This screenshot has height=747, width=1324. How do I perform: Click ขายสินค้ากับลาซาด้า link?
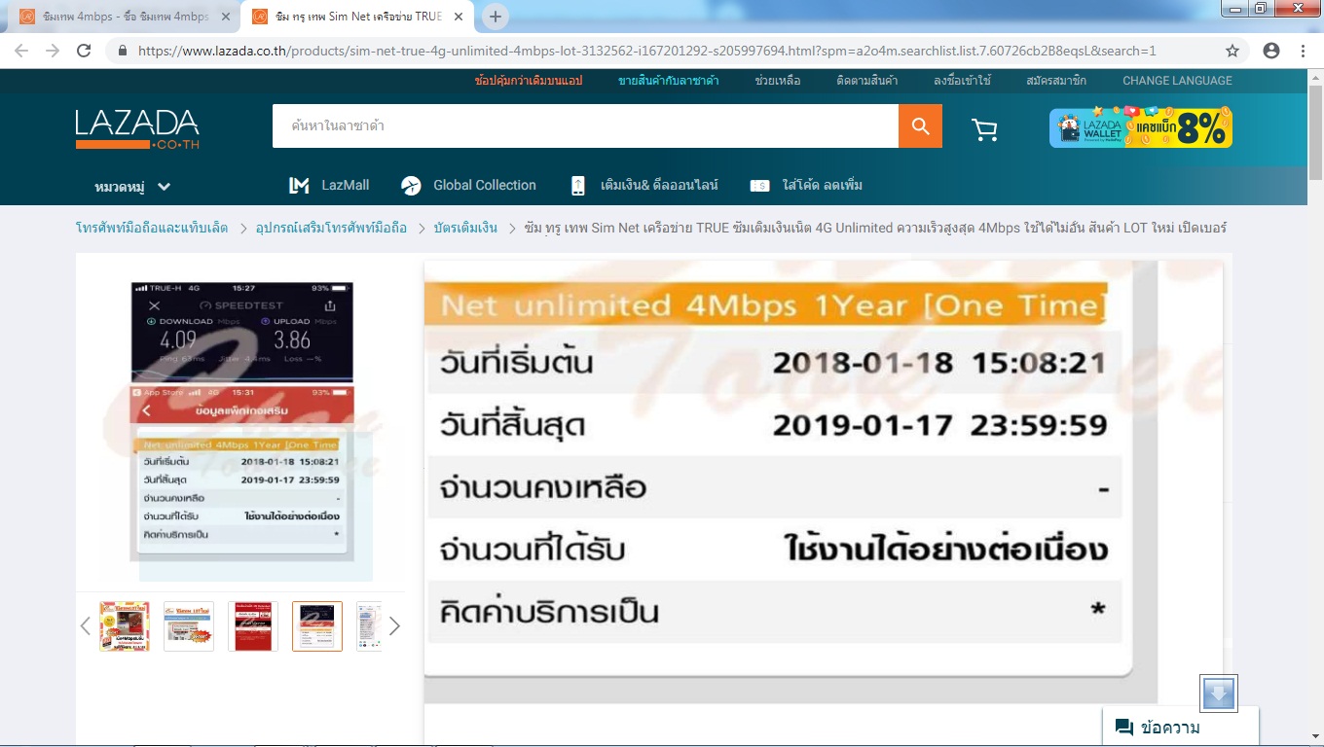pyautogui.click(x=669, y=81)
